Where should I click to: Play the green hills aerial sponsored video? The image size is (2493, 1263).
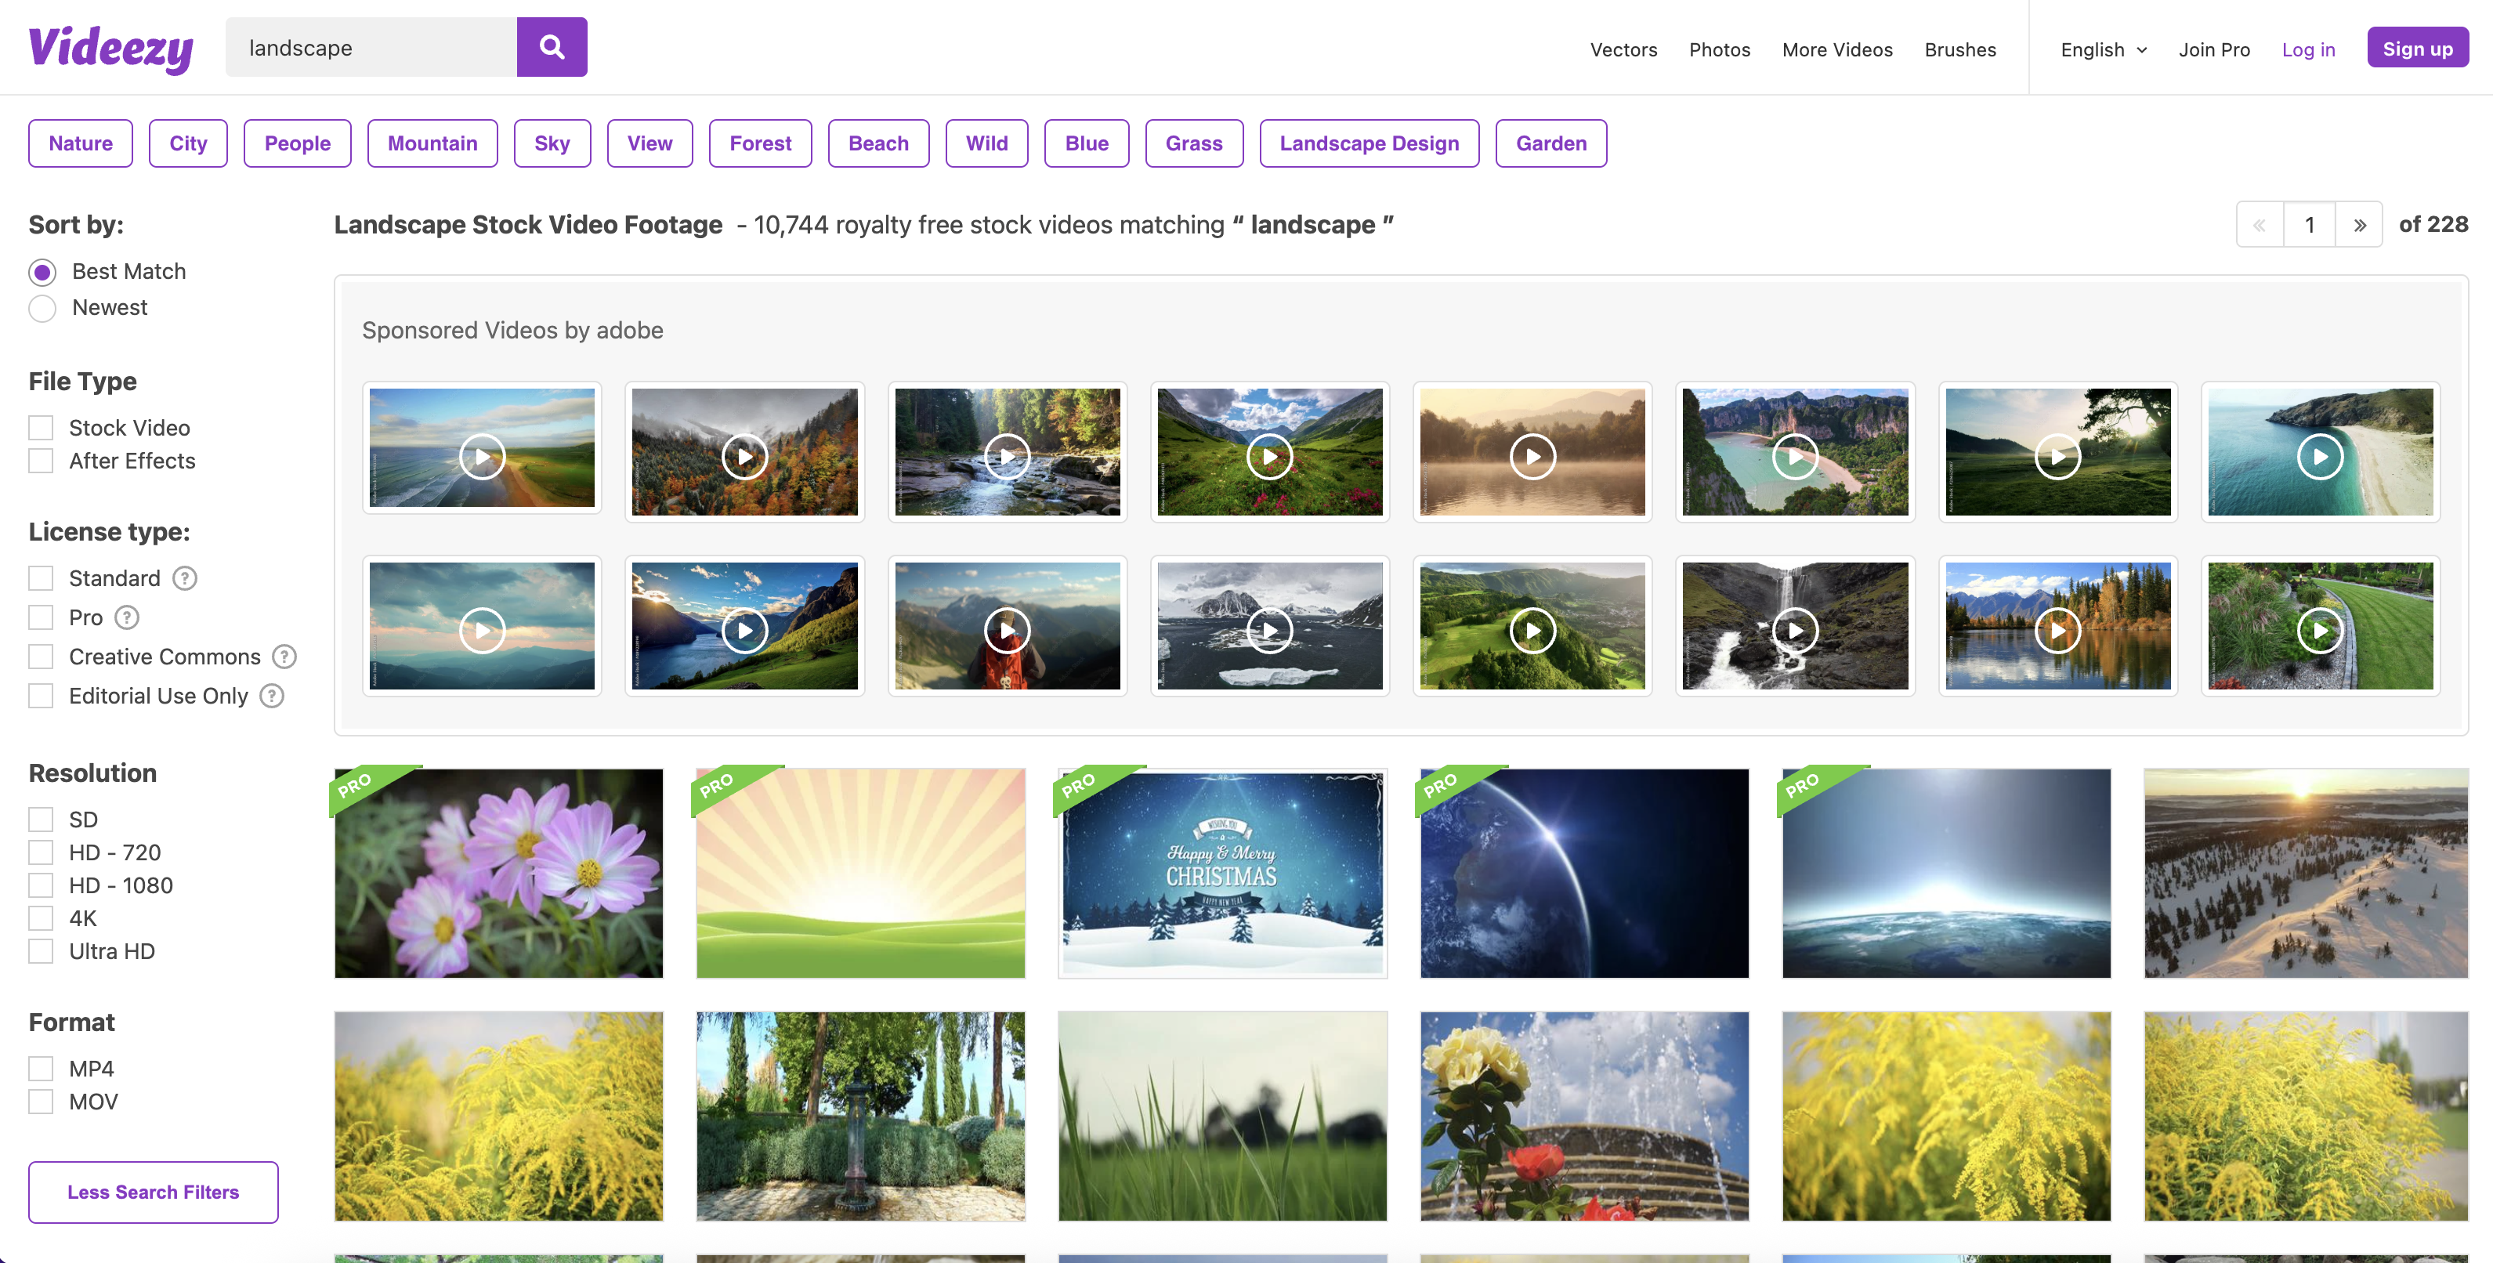click(x=1533, y=625)
